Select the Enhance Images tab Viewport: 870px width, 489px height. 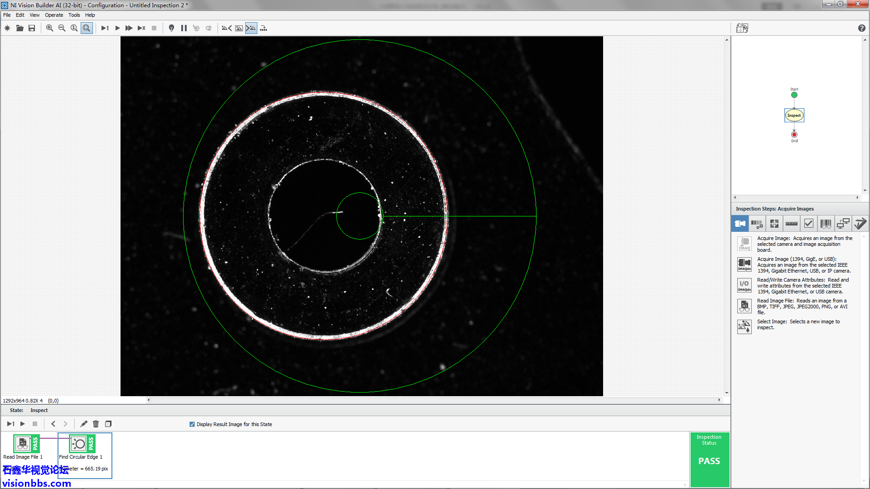[757, 223]
